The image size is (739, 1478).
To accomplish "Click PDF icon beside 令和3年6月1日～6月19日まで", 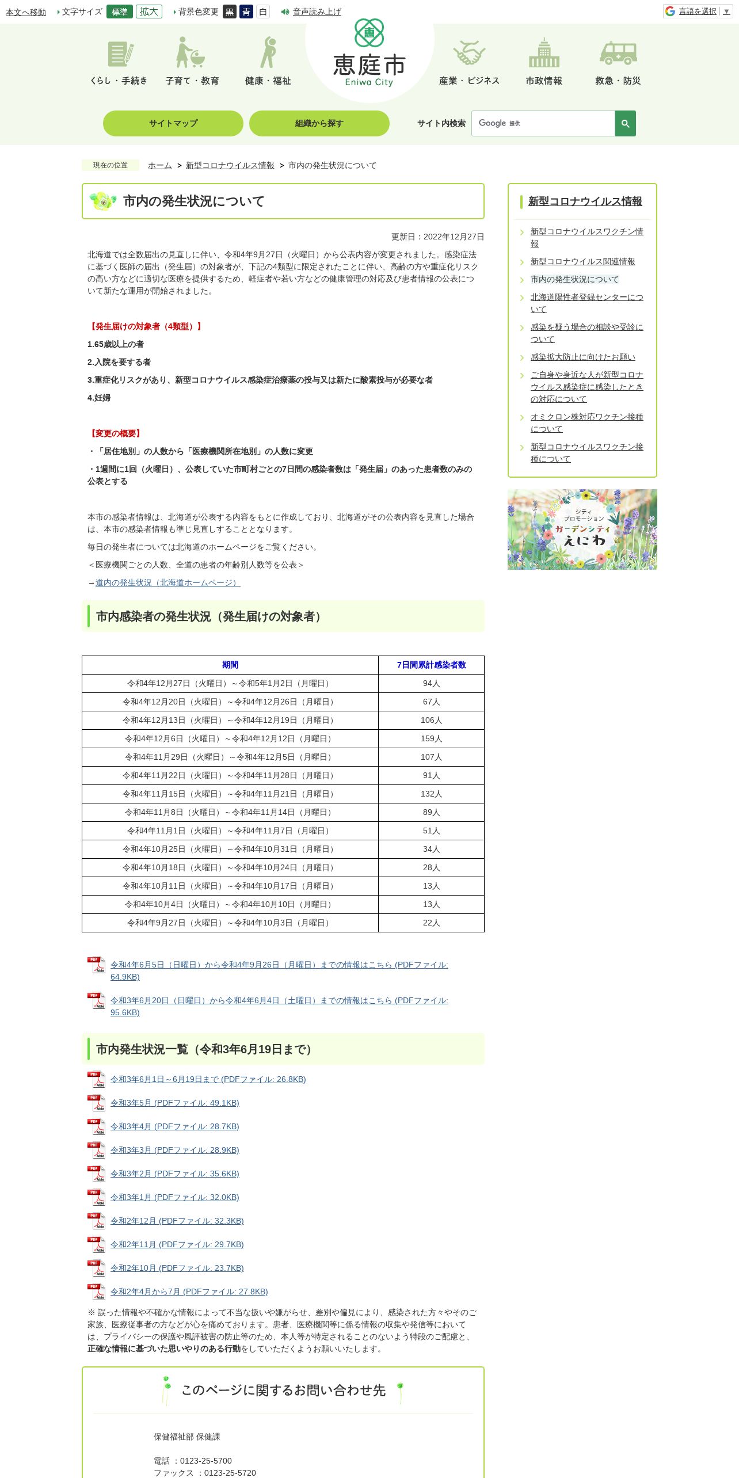I will 97,1080.
